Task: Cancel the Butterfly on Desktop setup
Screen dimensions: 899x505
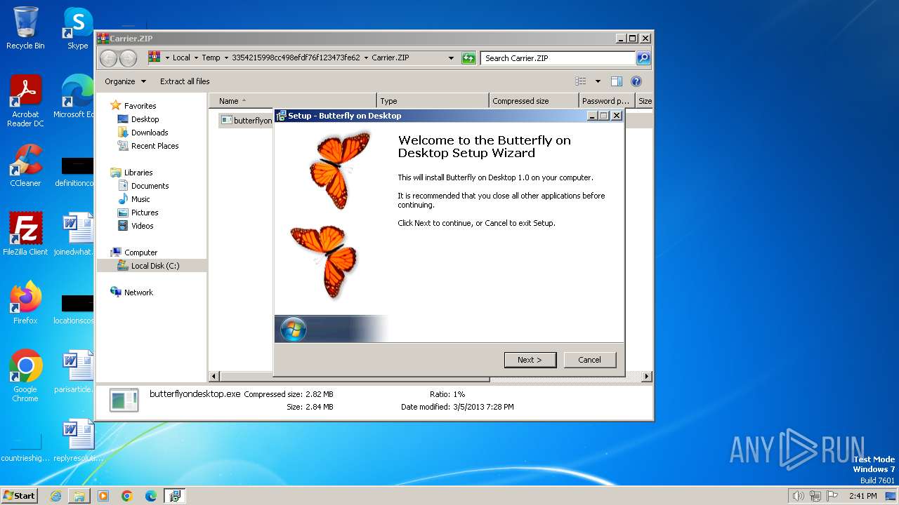Action: 589,360
